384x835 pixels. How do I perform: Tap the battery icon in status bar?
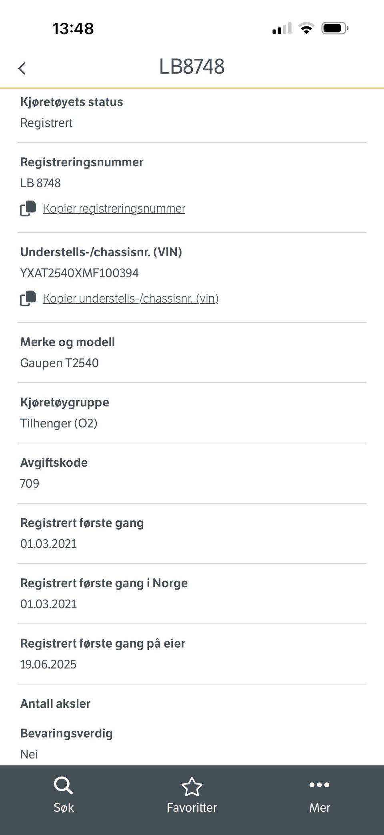pos(334,28)
